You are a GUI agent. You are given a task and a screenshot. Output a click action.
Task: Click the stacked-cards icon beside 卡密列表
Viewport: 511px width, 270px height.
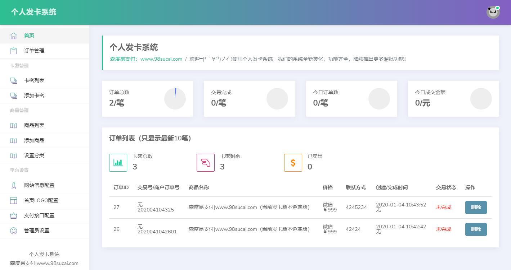(14, 80)
